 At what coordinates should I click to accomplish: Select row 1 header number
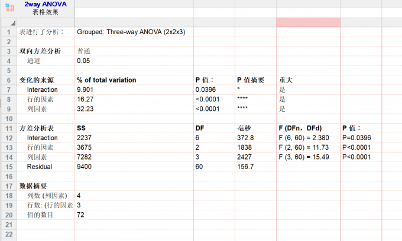pyautogui.click(x=8, y=32)
